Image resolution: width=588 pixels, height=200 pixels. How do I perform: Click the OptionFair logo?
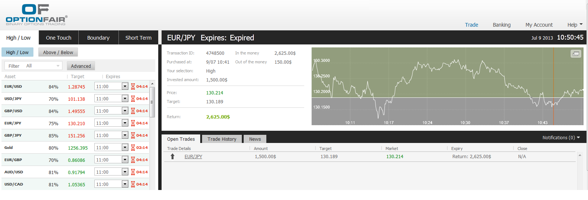coord(36,15)
